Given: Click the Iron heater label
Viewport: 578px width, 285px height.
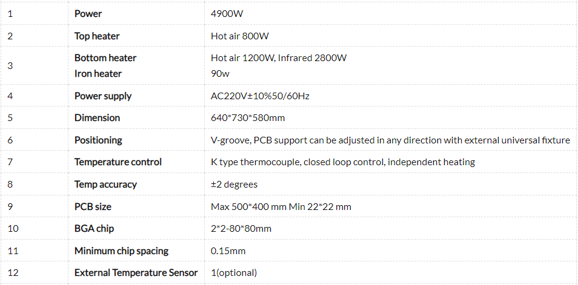Looking at the screenshot, I should pos(98,74).
